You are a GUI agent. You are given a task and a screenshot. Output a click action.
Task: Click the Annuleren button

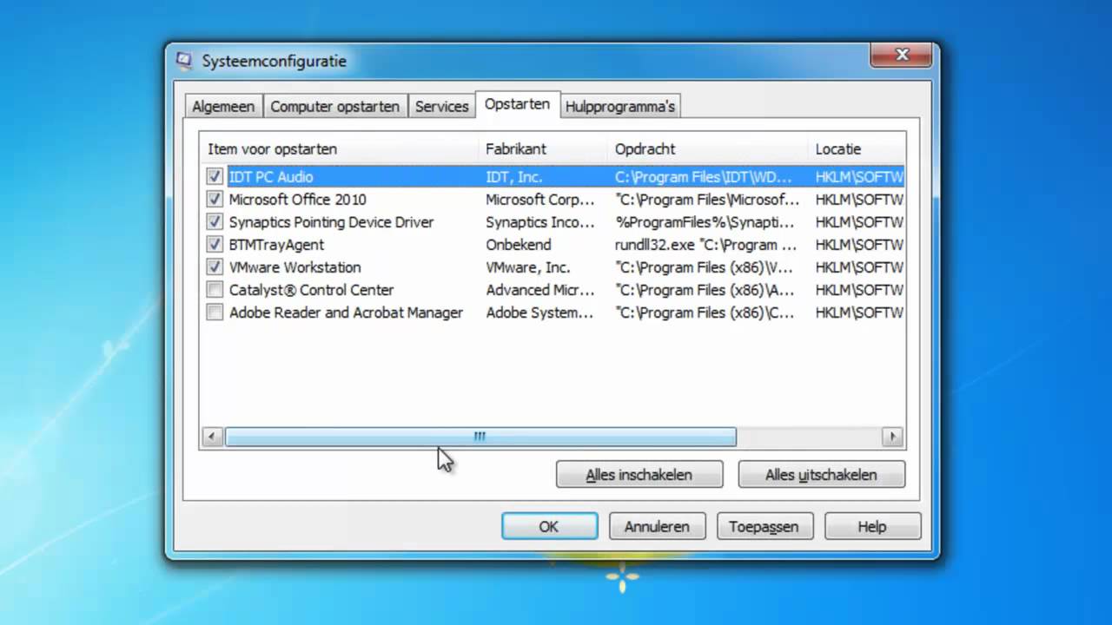coord(657,527)
